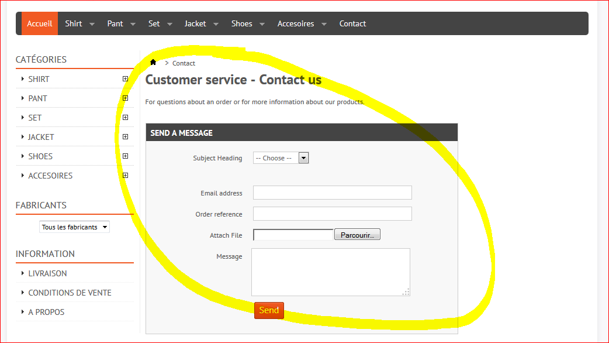The height and width of the screenshot is (343, 609).
Task: Select the SET category link
Action: tap(35, 118)
